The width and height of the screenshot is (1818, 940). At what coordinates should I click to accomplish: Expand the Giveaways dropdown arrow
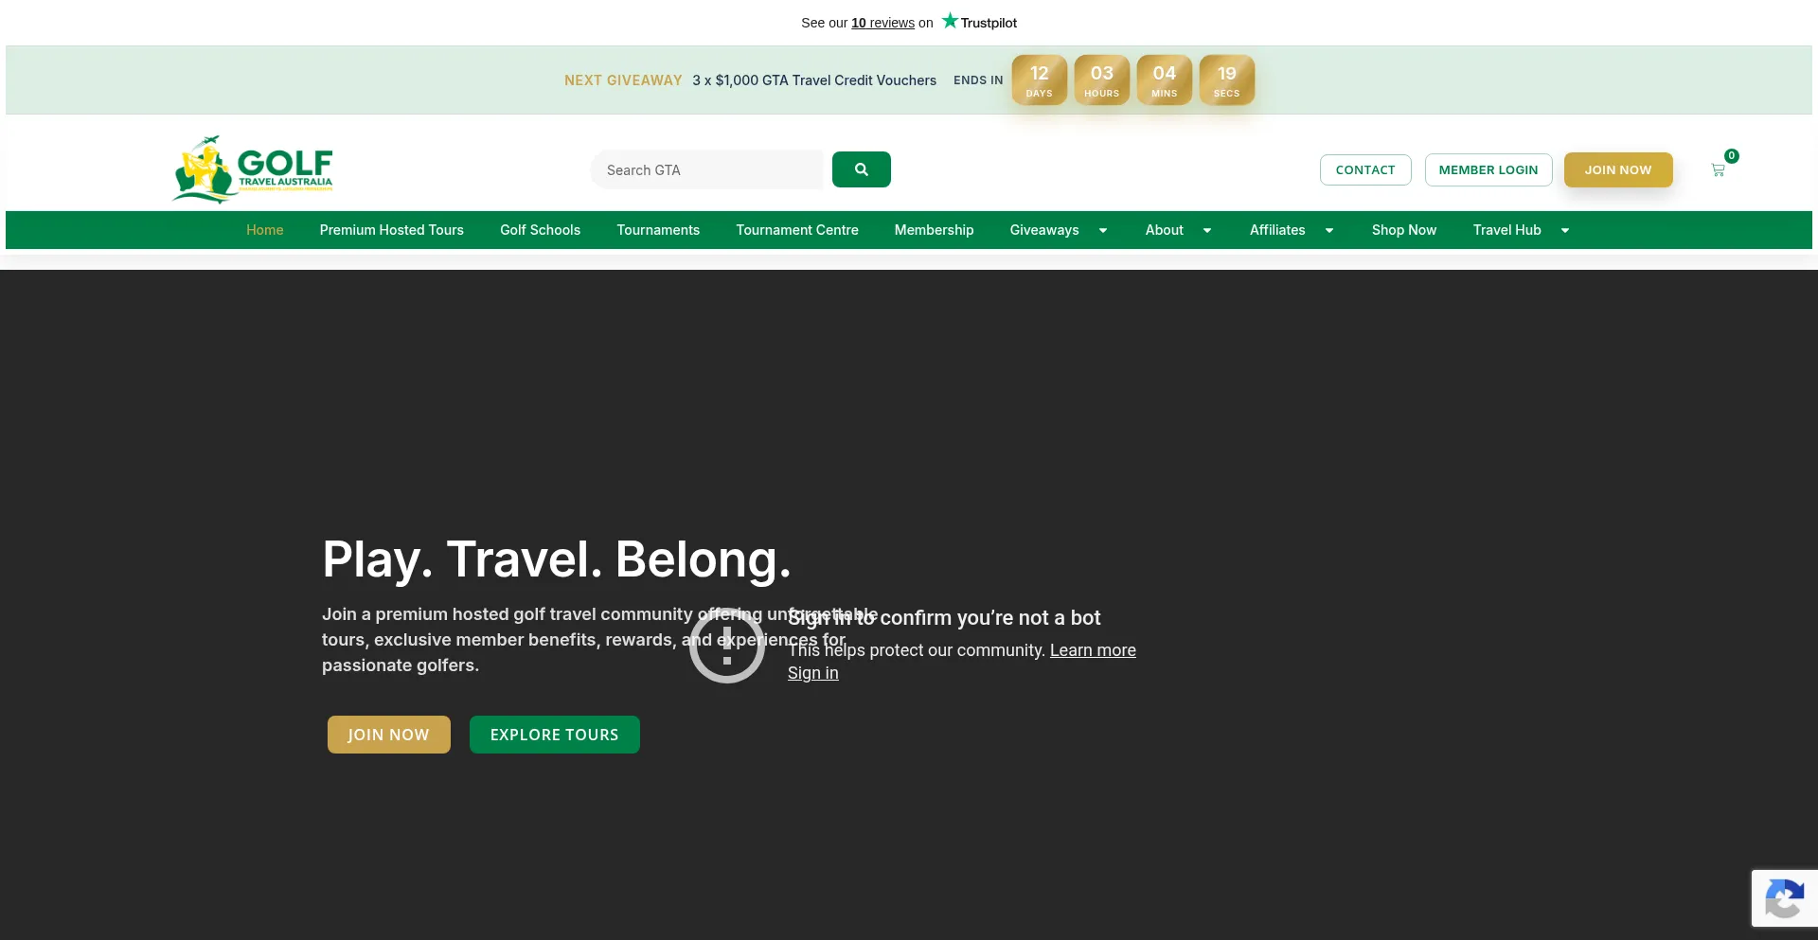point(1103,230)
